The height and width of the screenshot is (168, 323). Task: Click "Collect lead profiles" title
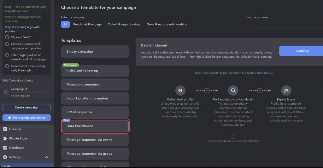[180, 99]
